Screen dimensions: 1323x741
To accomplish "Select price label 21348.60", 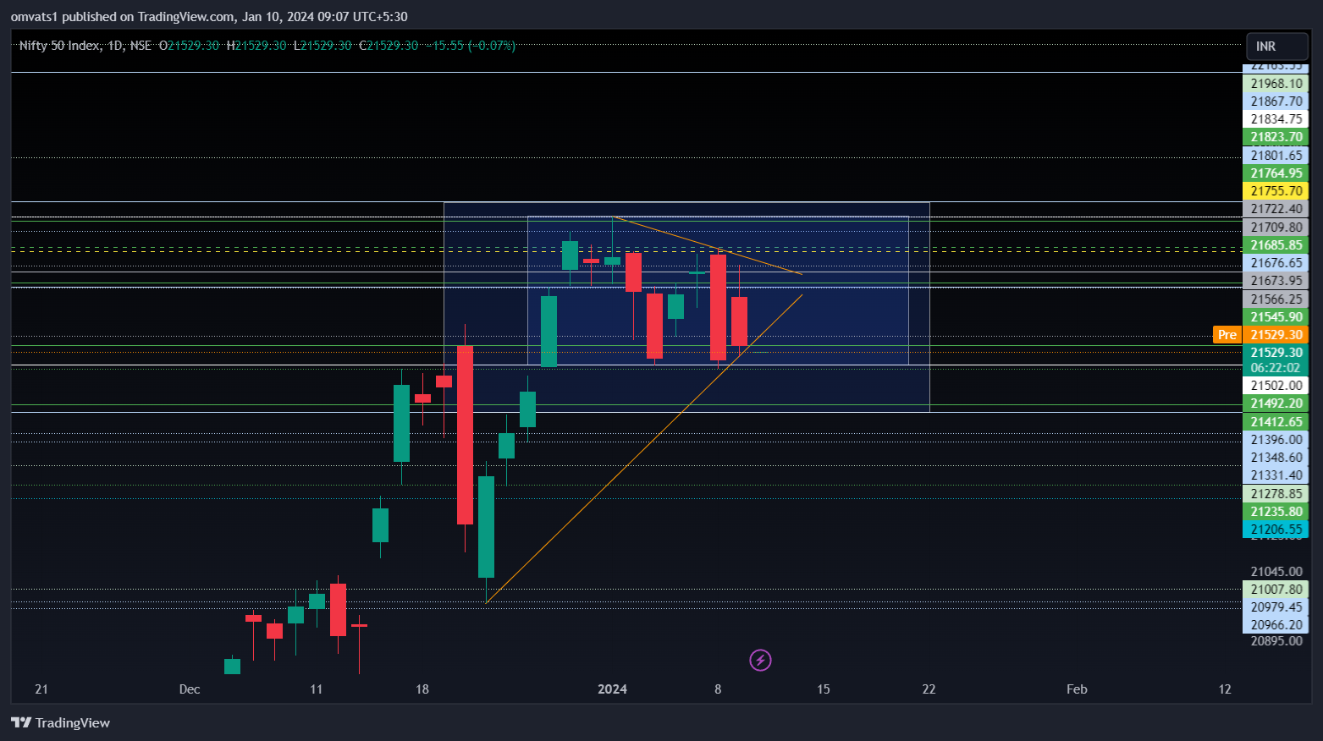I will [x=1276, y=458].
